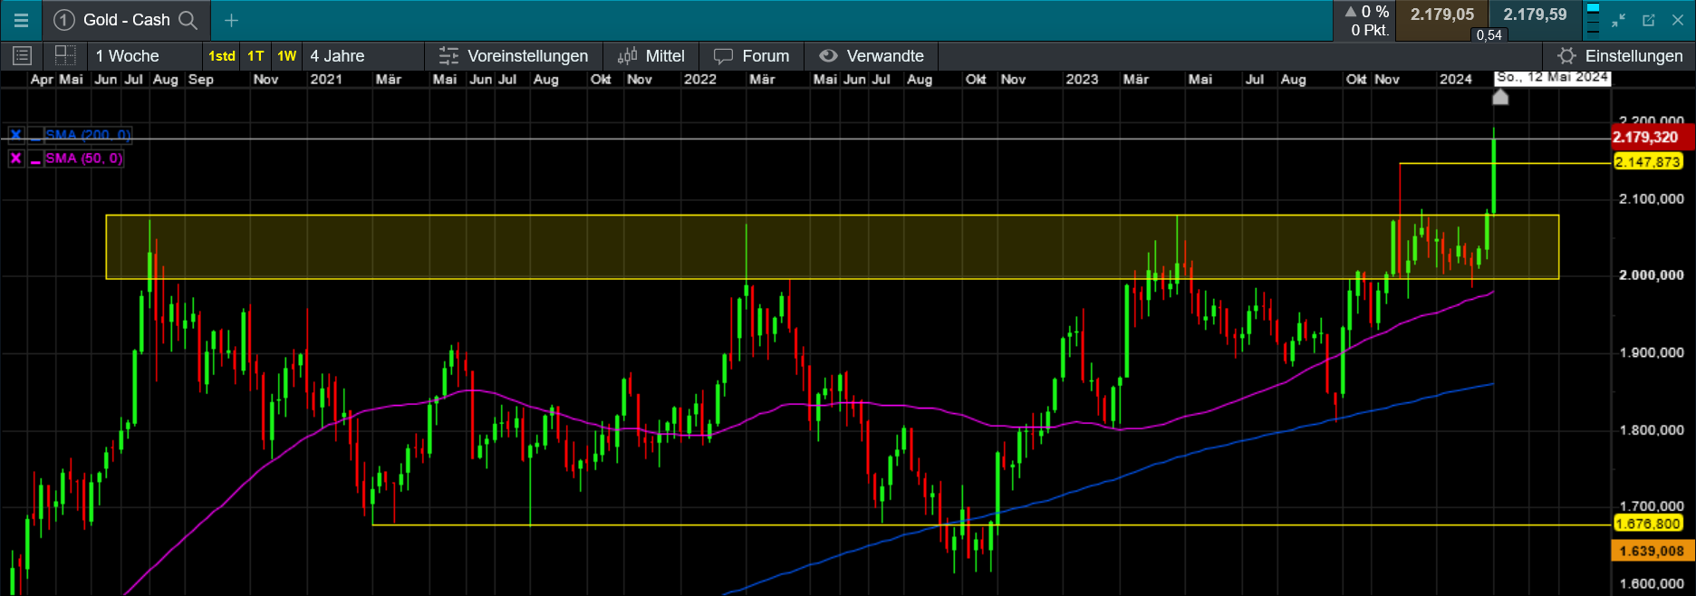1696x596 pixels.
Task: Add a new chart tab with plus
Action: click(231, 20)
